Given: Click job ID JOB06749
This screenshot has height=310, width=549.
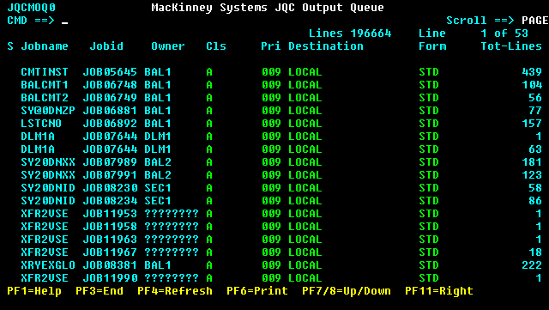Looking at the screenshot, I should [110, 98].
